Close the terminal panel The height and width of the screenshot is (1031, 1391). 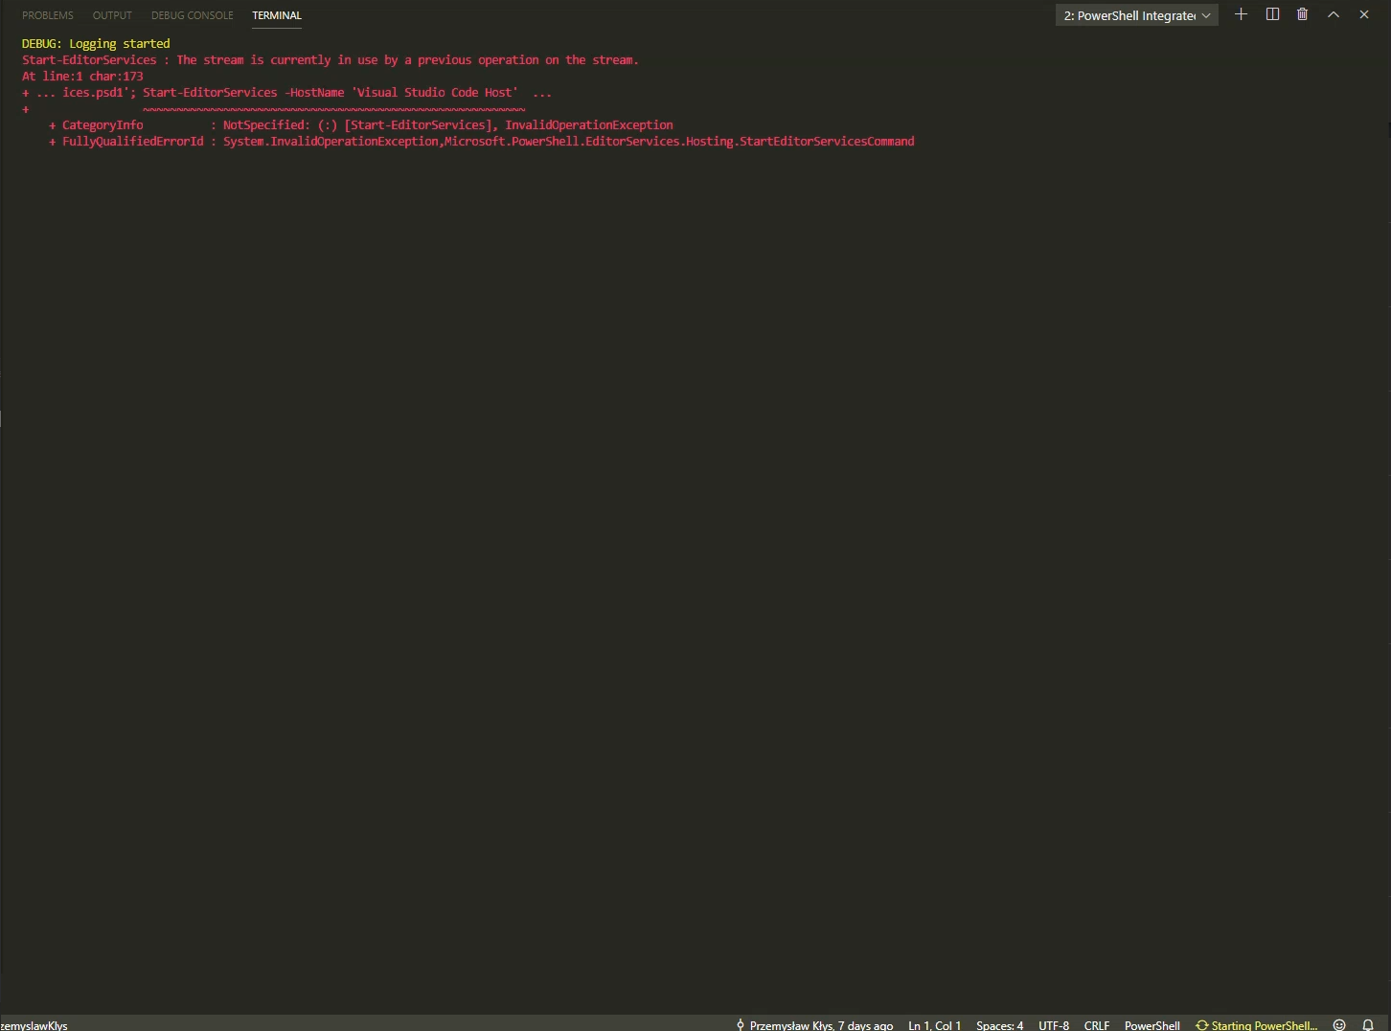(x=1364, y=14)
